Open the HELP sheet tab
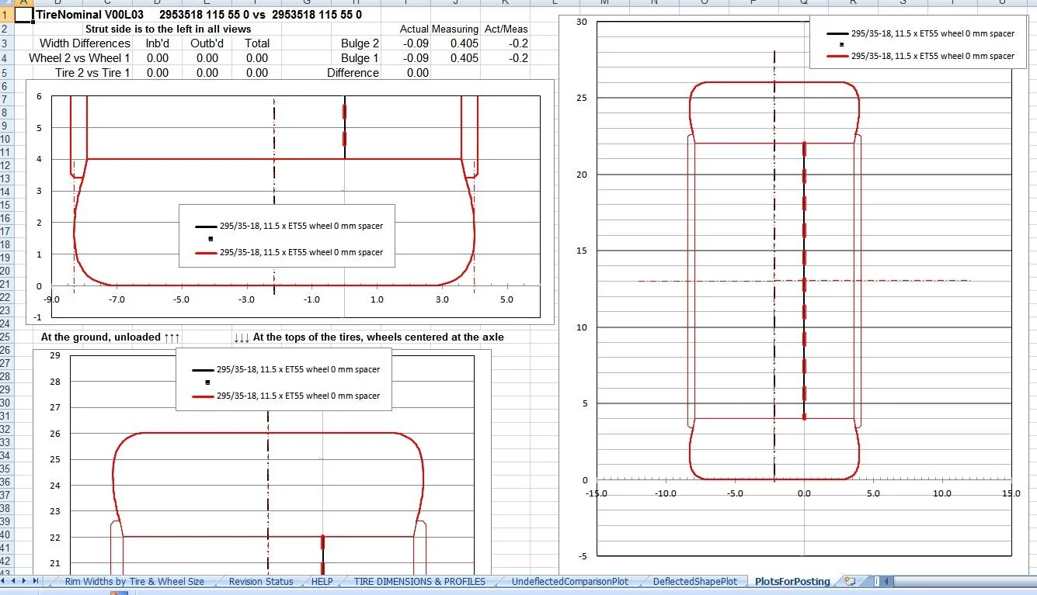 (322, 581)
